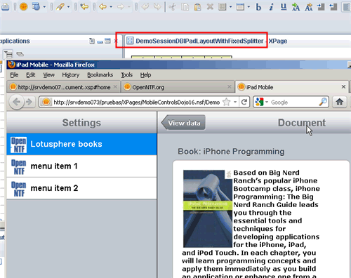Click the blue globe preview-in-browser icon
This screenshot has width=351, height=278.
37,6
